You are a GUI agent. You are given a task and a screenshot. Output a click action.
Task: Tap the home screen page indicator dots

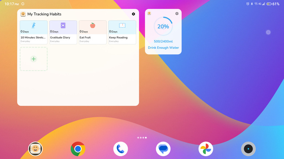[142, 138]
